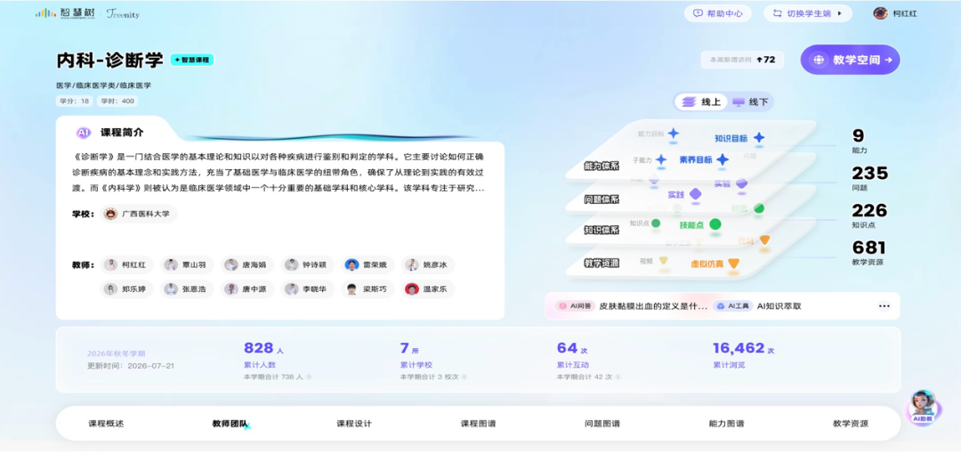Image resolution: width=961 pixels, height=455 pixels.
Task: Click the 子能力 star node
Action: pos(660,159)
